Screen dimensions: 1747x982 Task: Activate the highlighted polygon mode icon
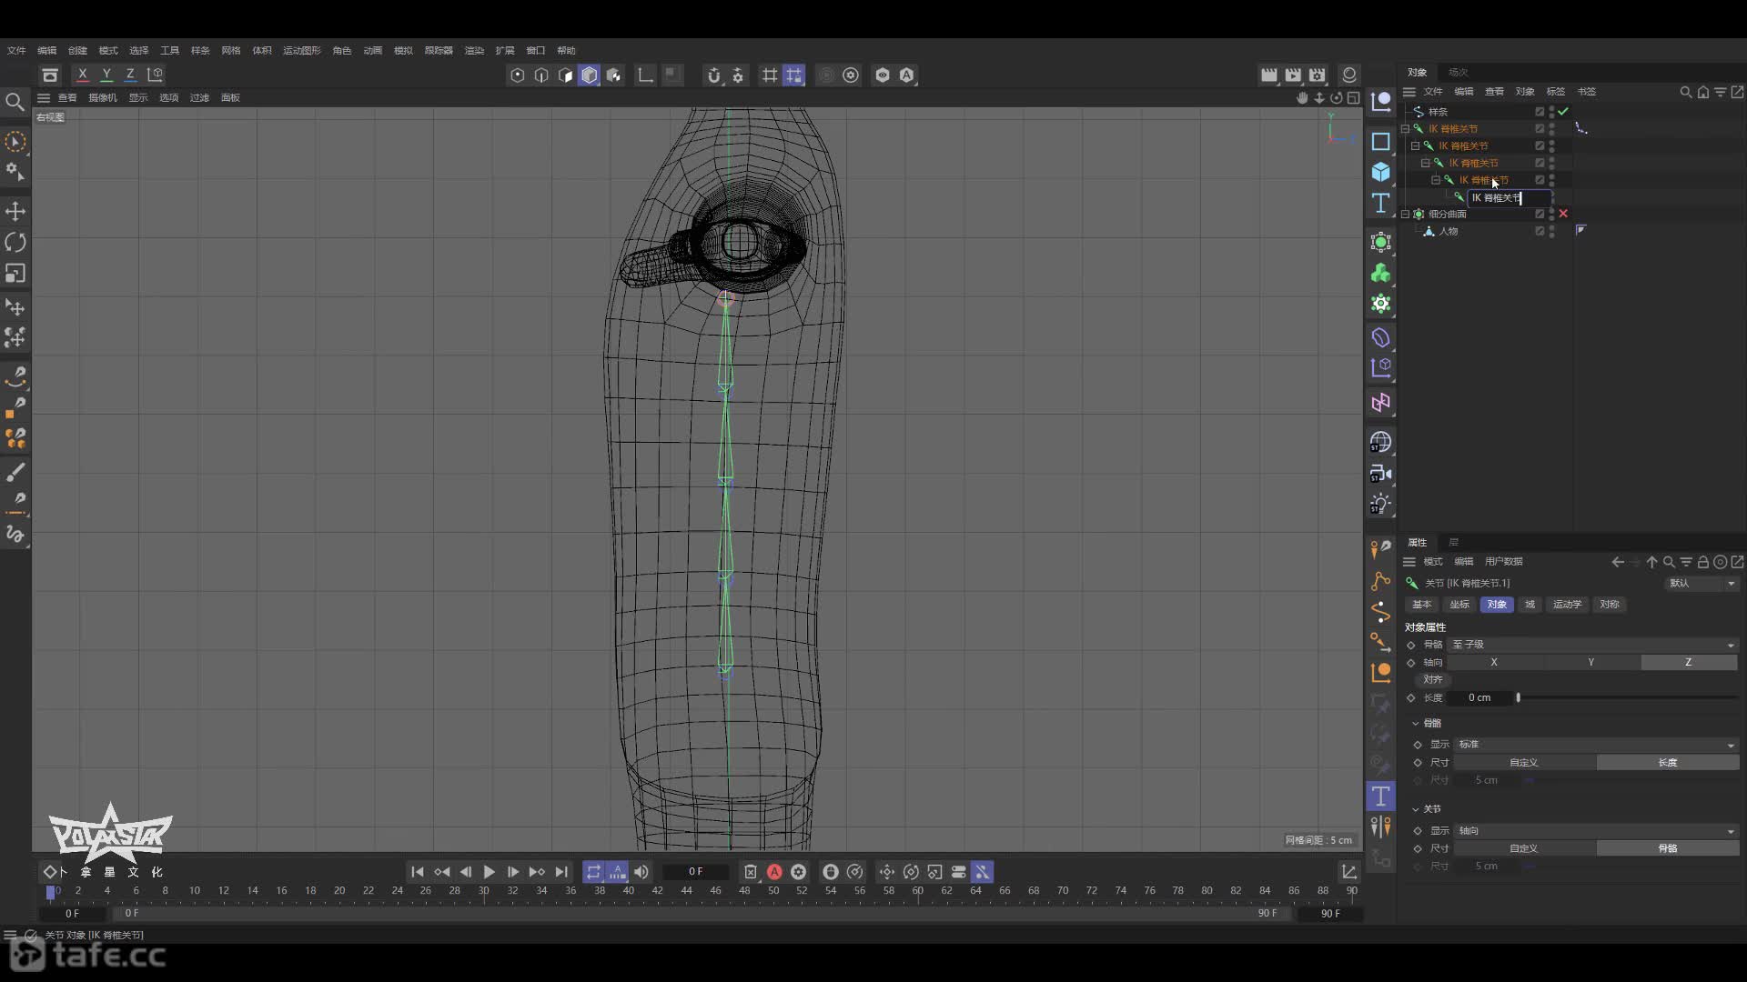pyautogui.click(x=590, y=75)
